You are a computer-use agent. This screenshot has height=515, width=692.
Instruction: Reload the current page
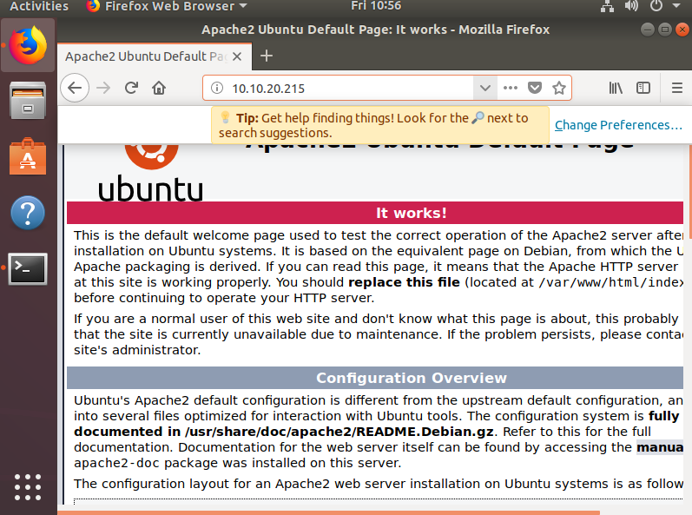(131, 88)
